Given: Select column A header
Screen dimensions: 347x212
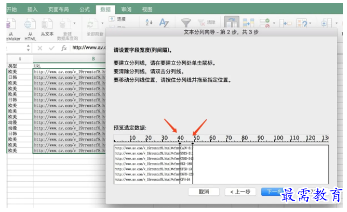Looking at the screenshot, I should click(x=20, y=59).
